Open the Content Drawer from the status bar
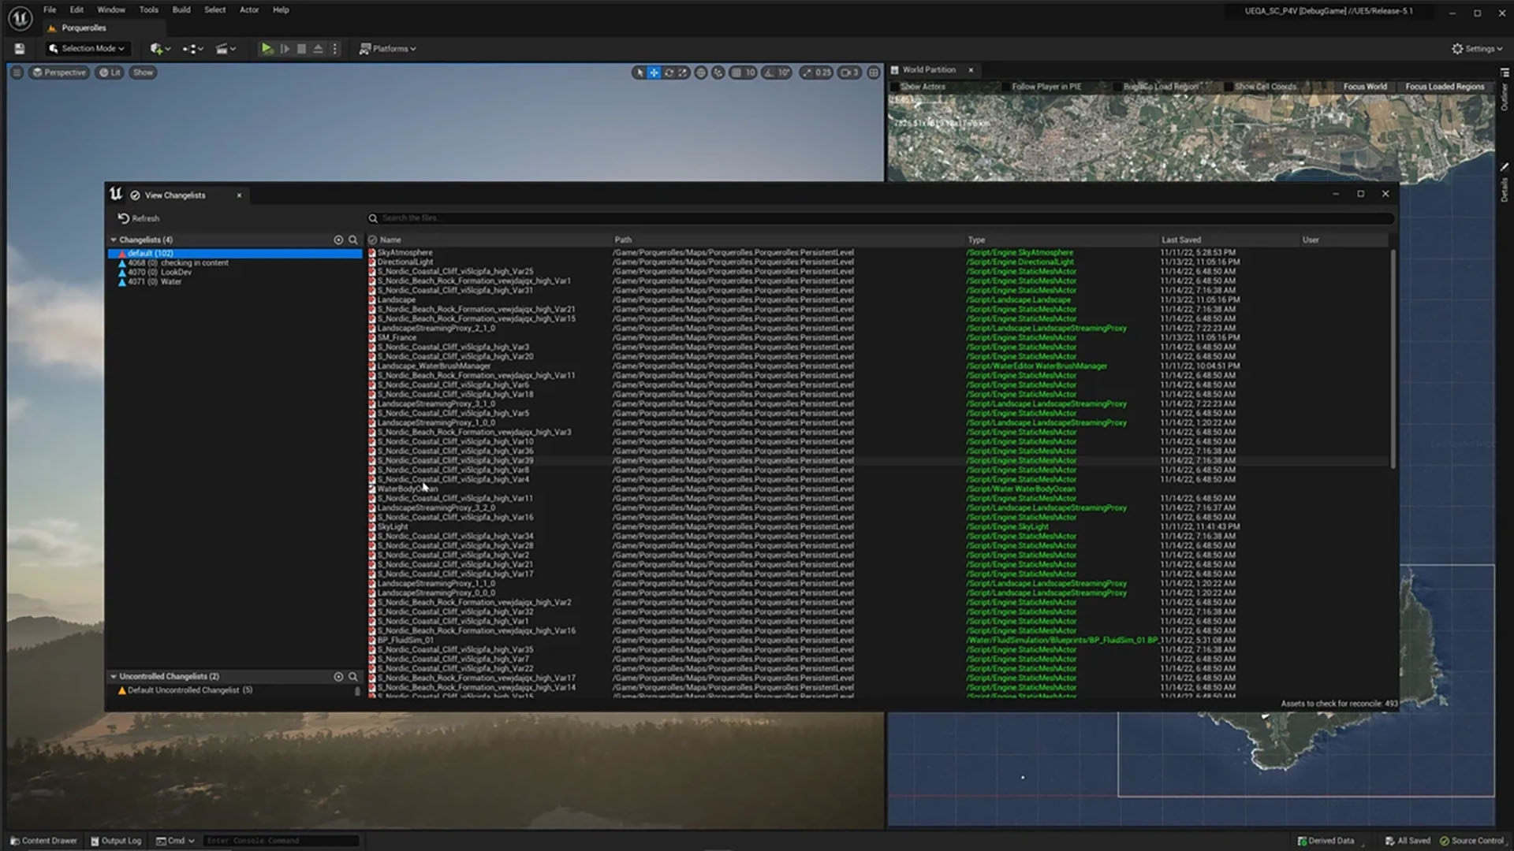The width and height of the screenshot is (1514, 851). coord(43,841)
